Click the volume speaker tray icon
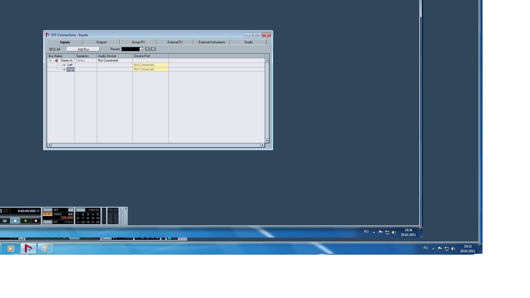530x298 pixels. 453,249
